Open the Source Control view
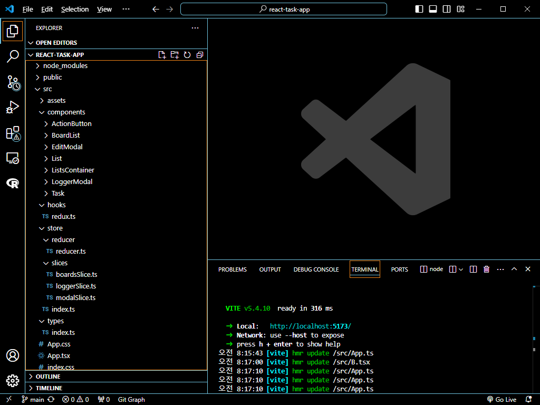This screenshot has width=540, height=405. click(x=13, y=83)
